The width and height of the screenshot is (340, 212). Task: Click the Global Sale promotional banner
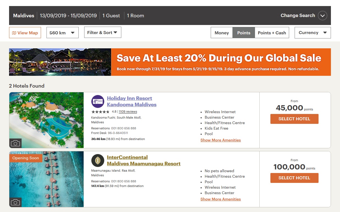(x=170, y=62)
